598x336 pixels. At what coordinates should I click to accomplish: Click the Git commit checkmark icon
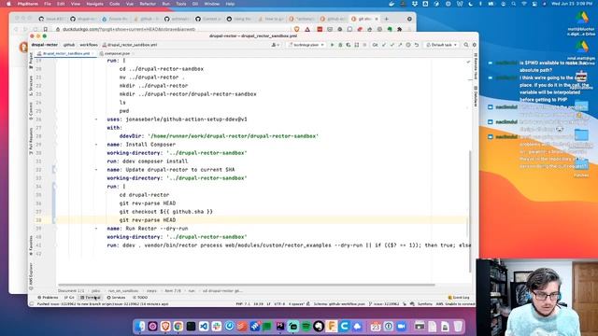(x=392, y=45)
